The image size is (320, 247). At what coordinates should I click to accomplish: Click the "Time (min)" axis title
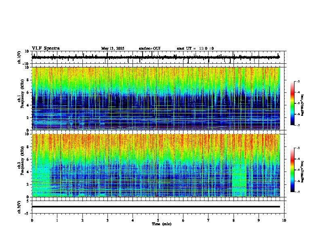coord(162,224)
